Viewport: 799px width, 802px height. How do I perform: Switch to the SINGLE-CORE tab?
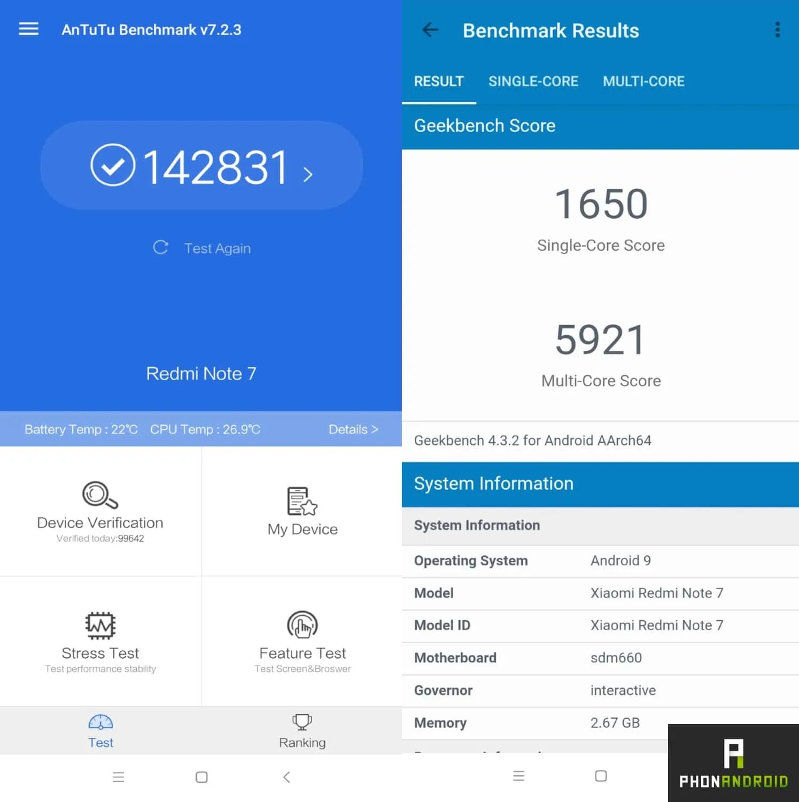click(533, 81)
